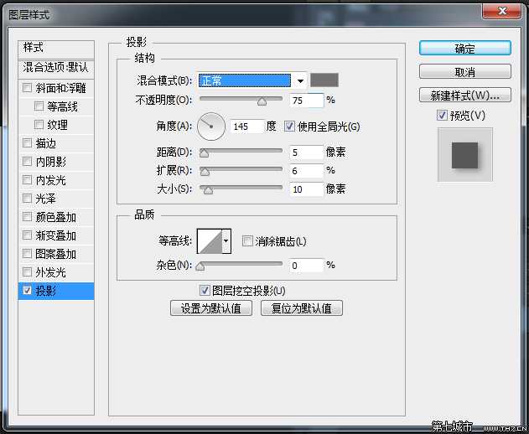Viewport: 529px width, 434px height.
Task: Focus the 扩展 field showing 6
Action: pyautogui.click(x=306, y=171)
